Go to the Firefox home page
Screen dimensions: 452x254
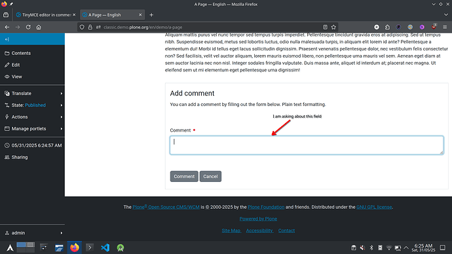coord(39,27)
